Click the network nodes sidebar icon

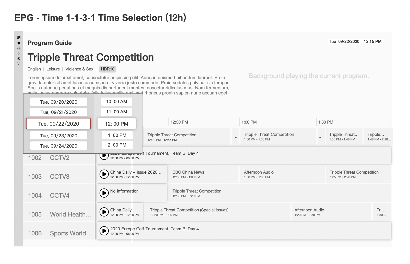pyautogui.click(x=19, y=64)
